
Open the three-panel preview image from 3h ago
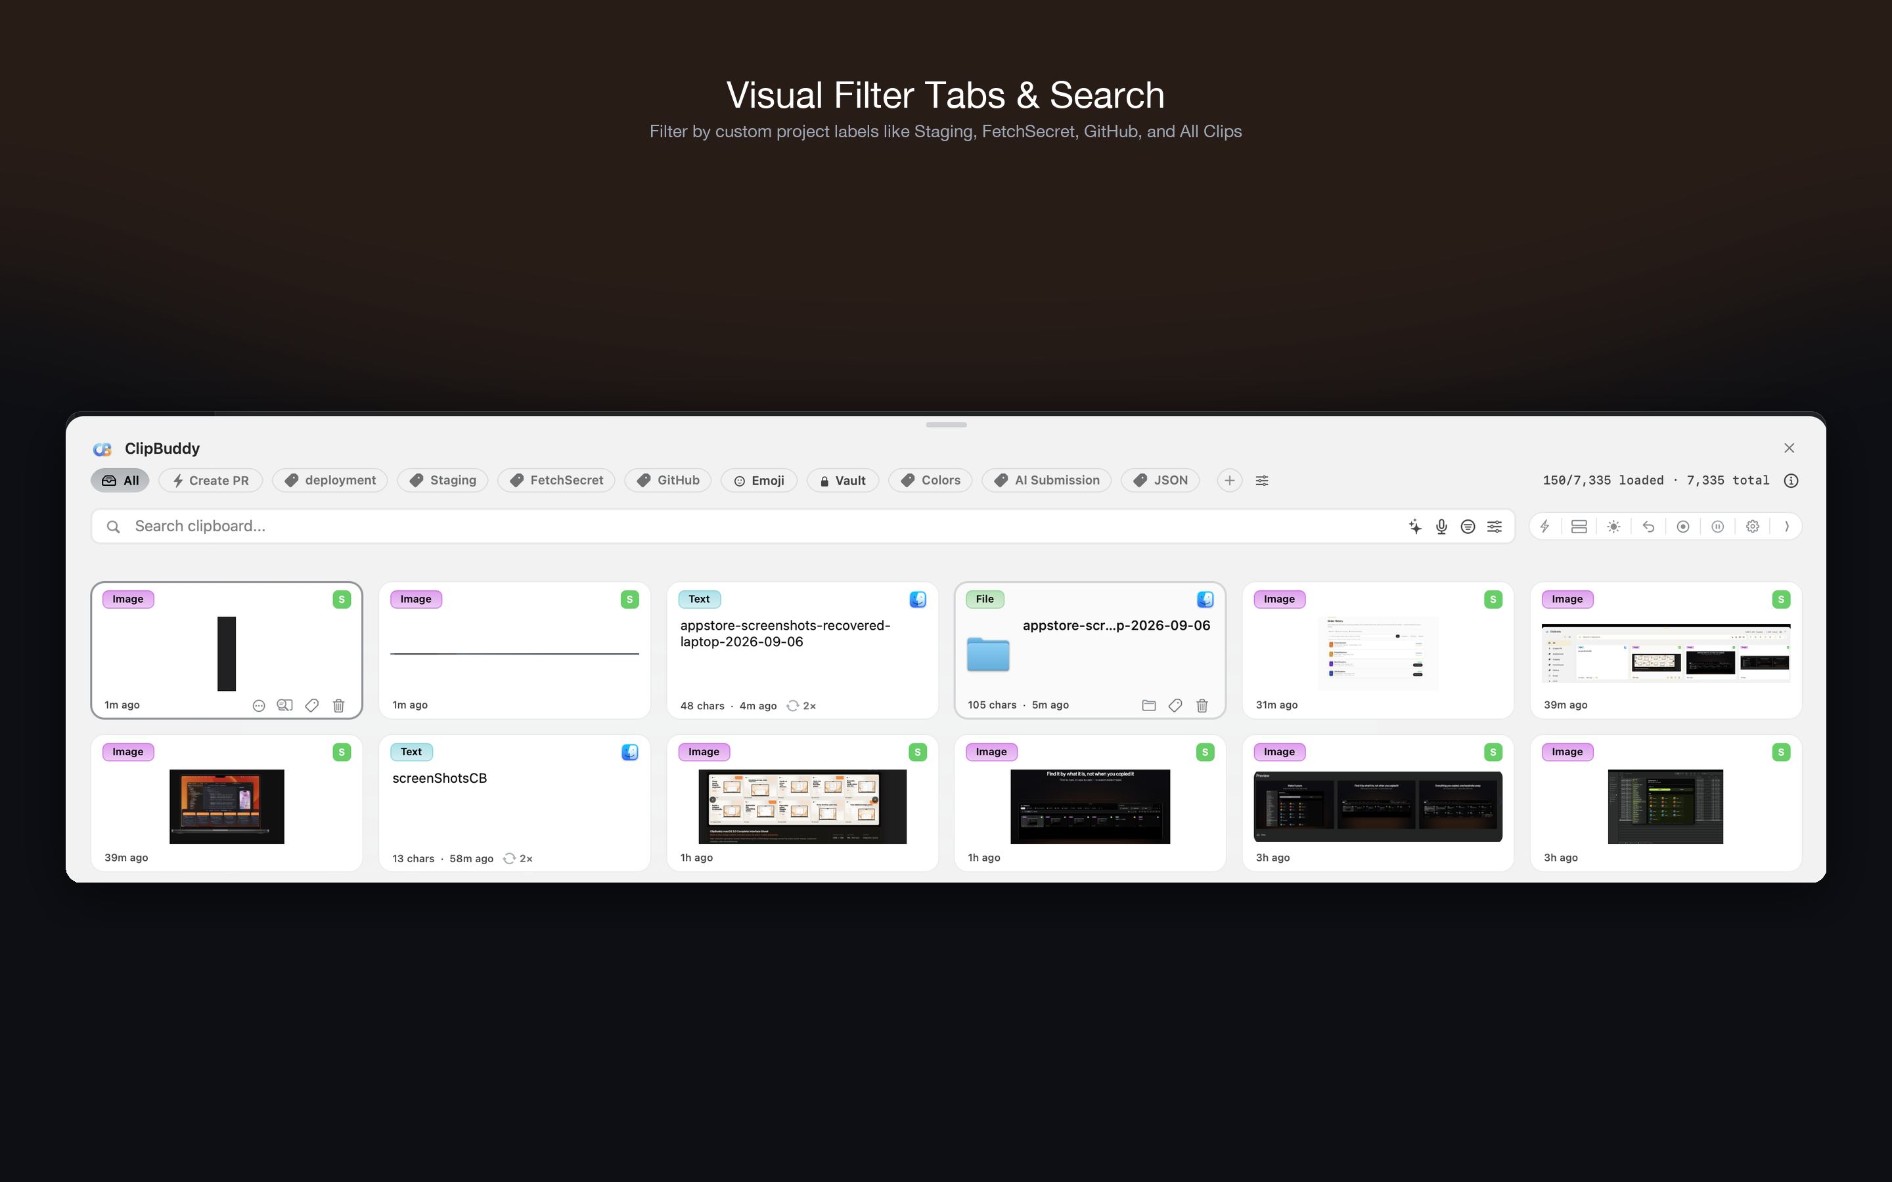coord(1378,807)
